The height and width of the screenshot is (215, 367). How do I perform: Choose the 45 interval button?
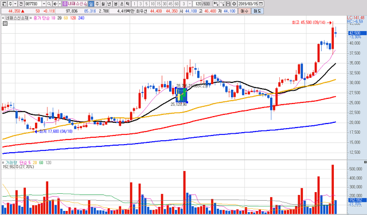pyautogui.click(x=170, y=4)
